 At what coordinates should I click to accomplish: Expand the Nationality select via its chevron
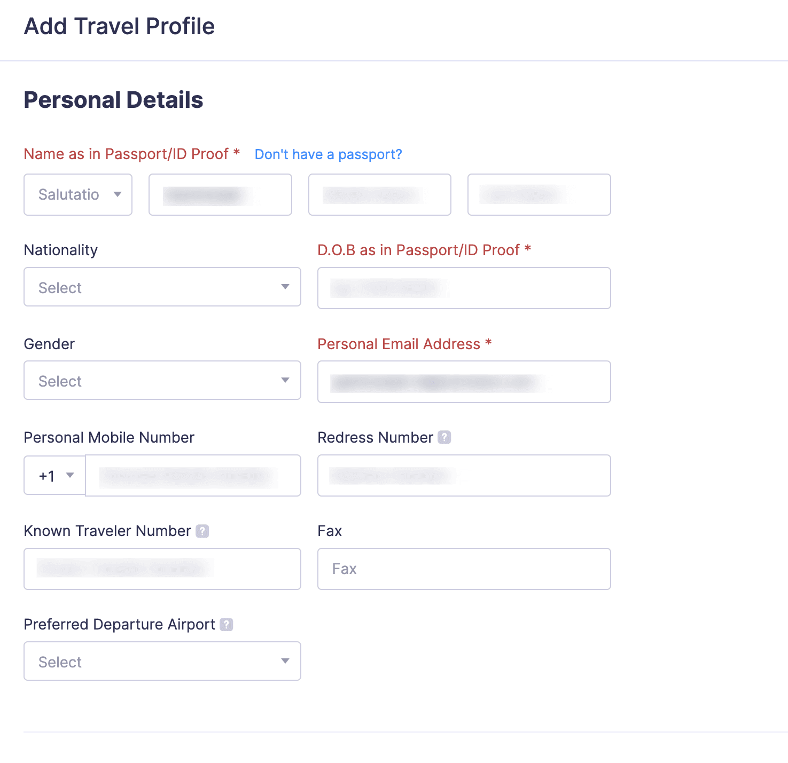point(286,287)
